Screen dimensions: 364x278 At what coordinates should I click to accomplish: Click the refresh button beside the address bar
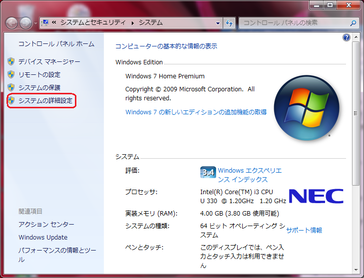point(229,23)
